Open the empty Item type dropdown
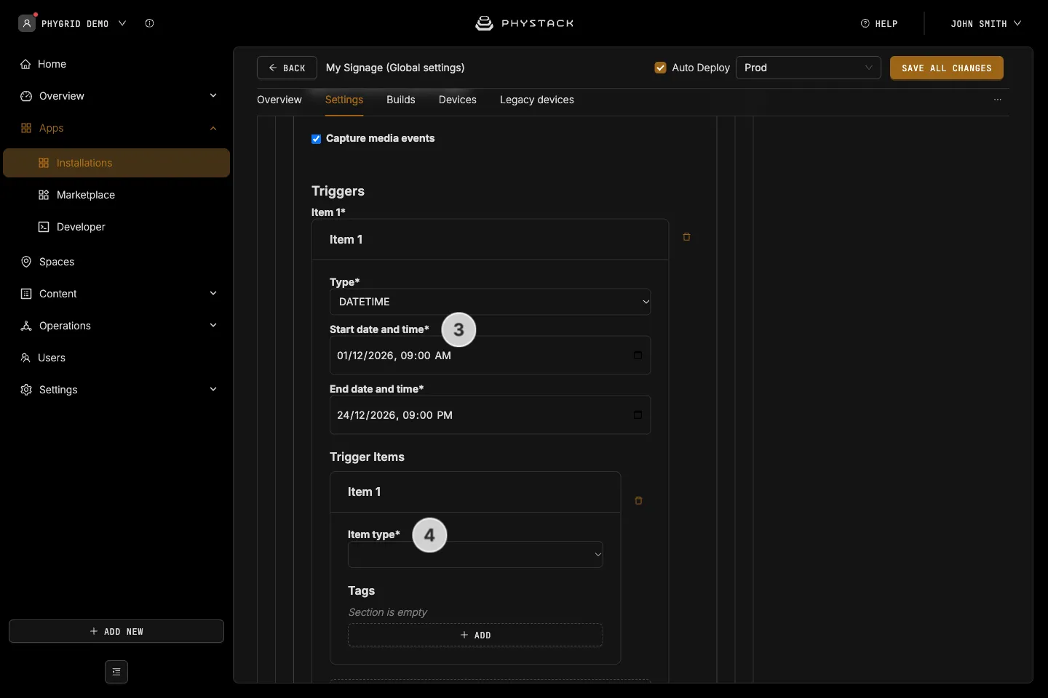This screenshot has width=1048, height=698. tap(475, 555)
